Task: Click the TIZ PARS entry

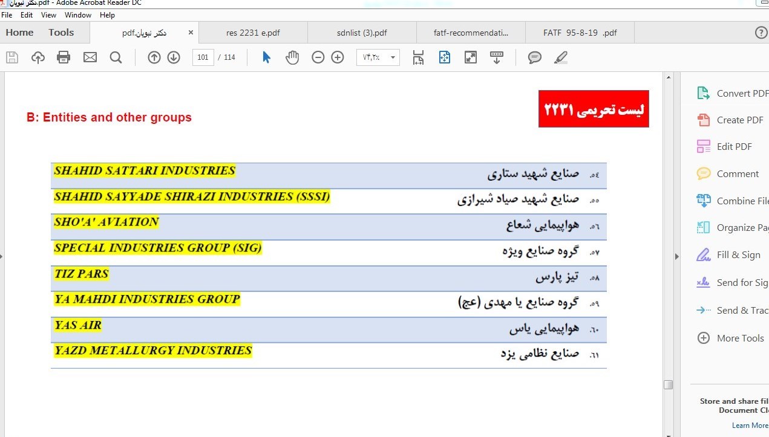Action: (81, 274)
